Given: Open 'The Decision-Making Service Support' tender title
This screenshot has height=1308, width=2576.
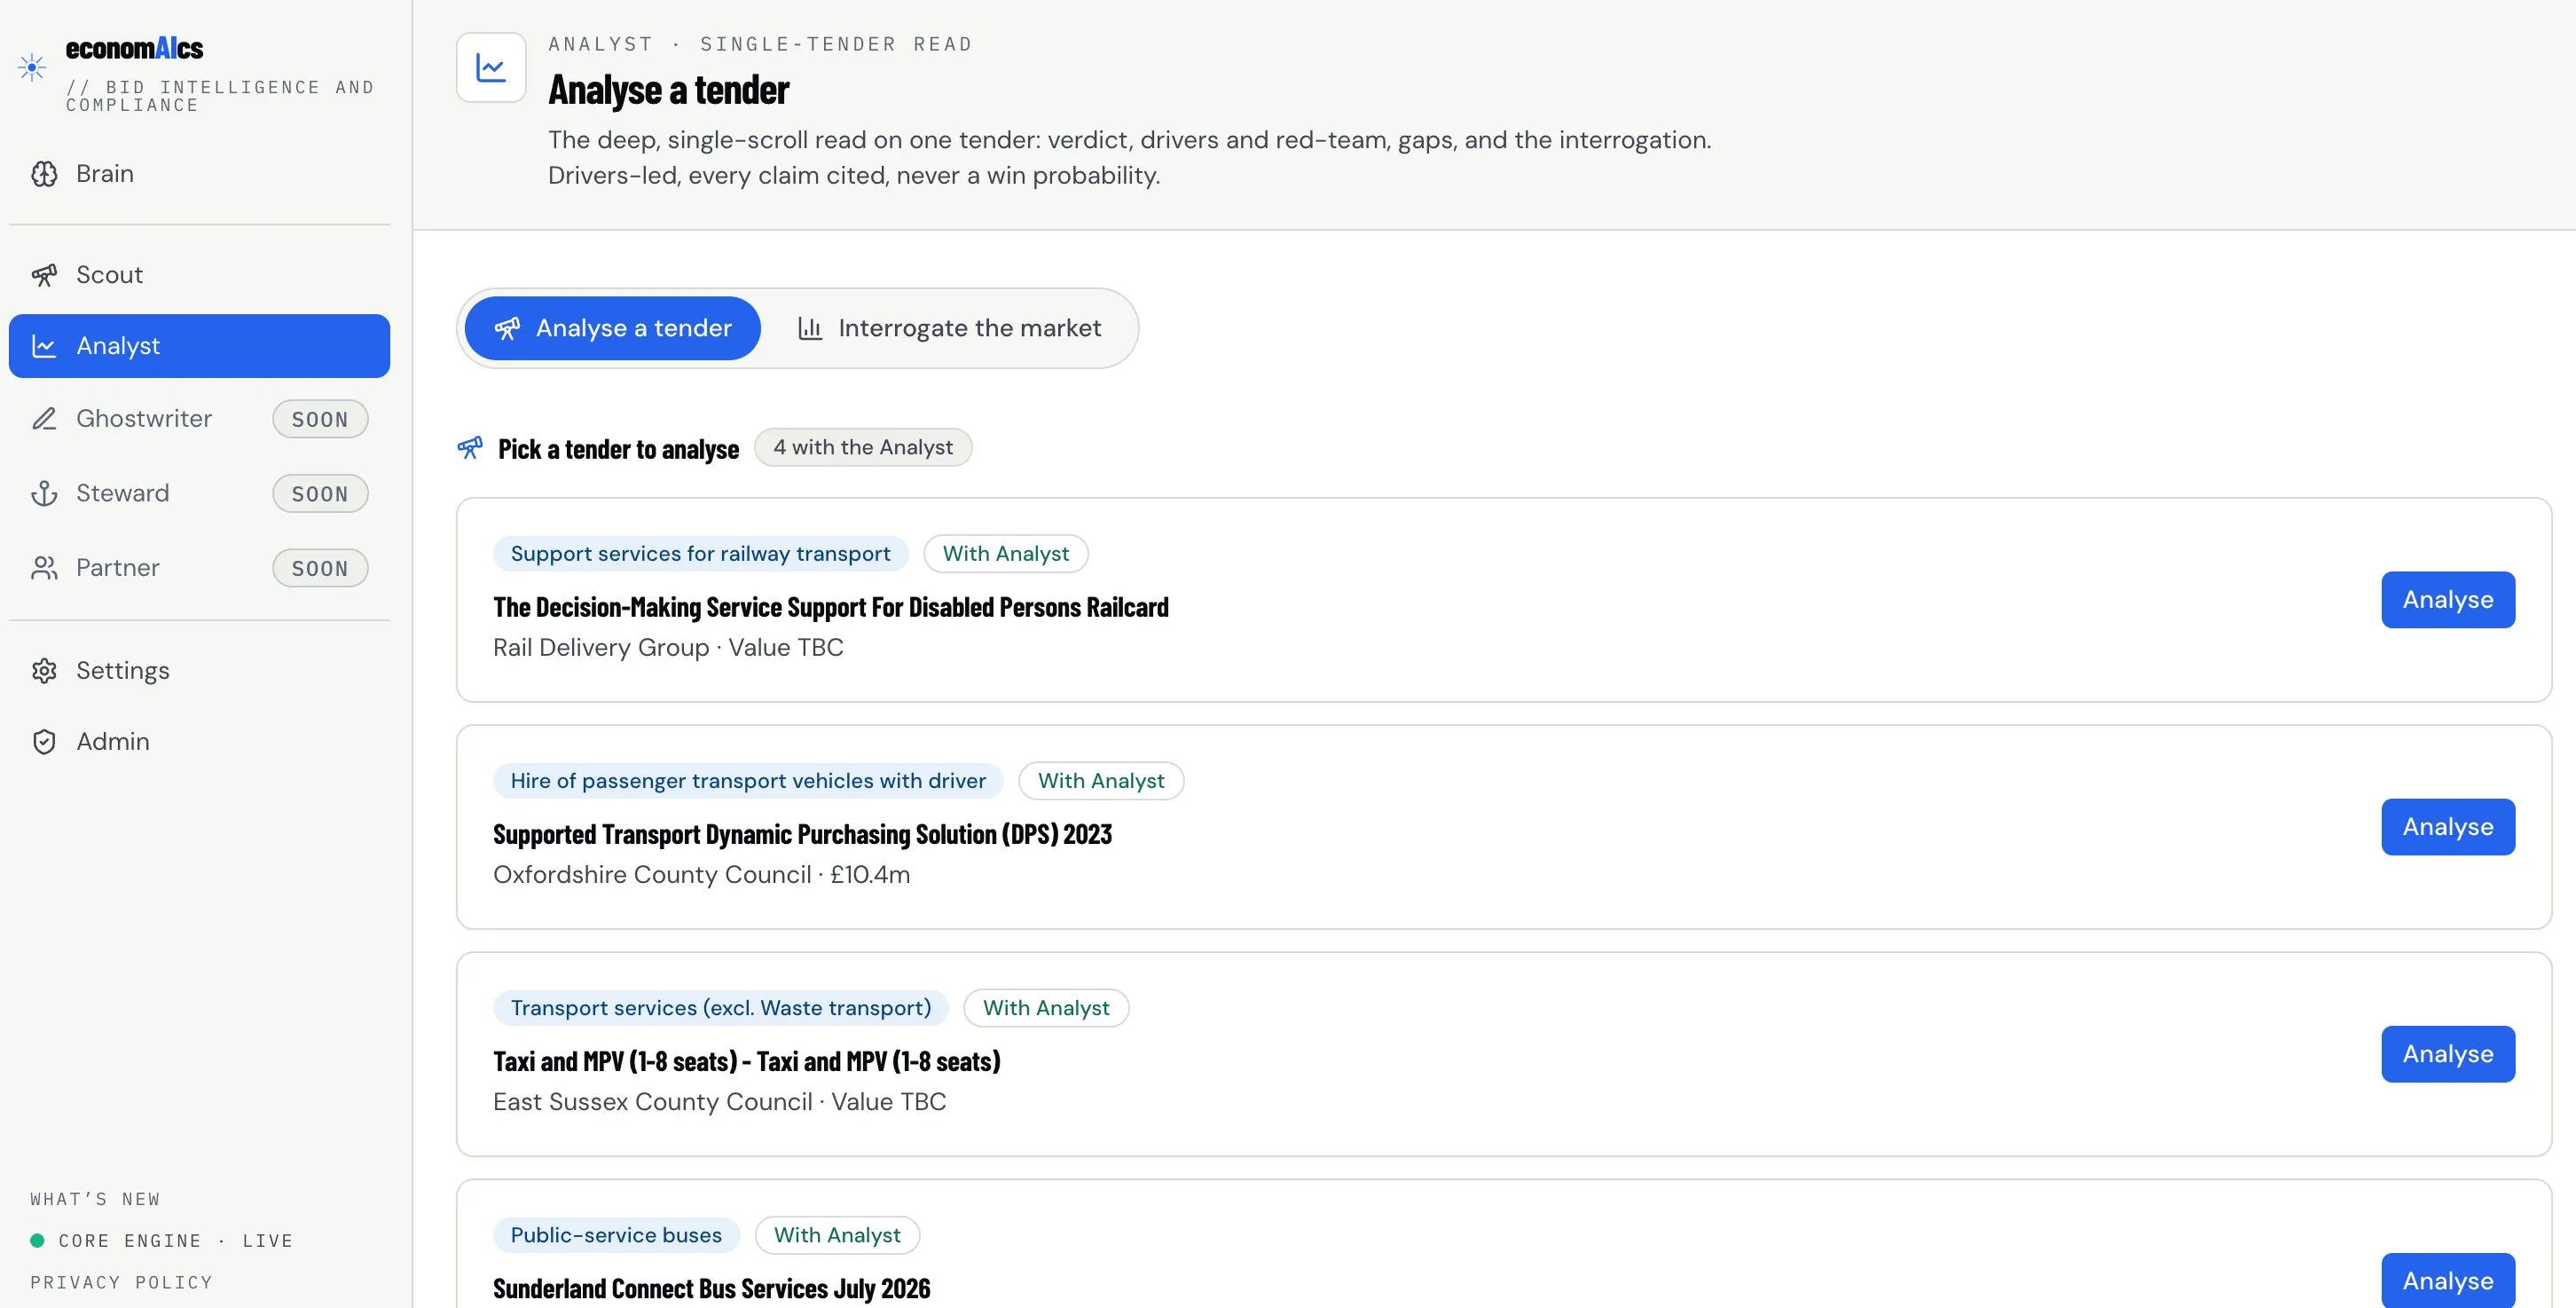Looking at the screenshot, I should click(830, 607).
